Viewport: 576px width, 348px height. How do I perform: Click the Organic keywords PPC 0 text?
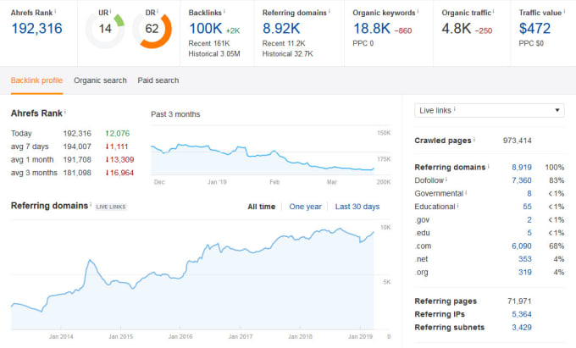click(363, 43)
